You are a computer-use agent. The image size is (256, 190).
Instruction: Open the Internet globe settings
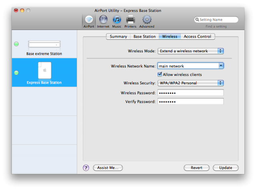point(103,22)
